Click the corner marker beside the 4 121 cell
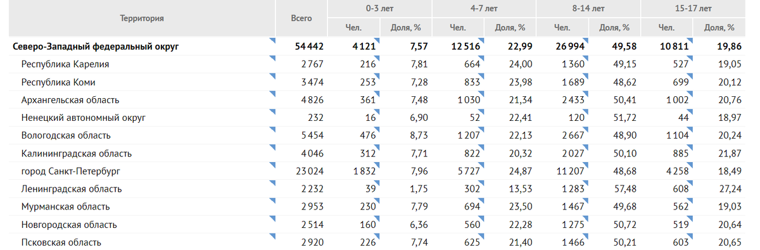Viewport: 760px width, 250px height. [377, 41]
